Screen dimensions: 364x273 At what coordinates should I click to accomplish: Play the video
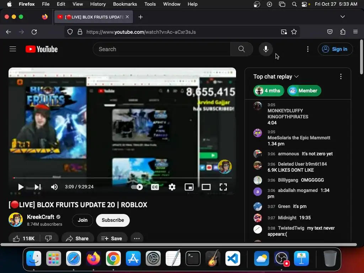point(20,187)
